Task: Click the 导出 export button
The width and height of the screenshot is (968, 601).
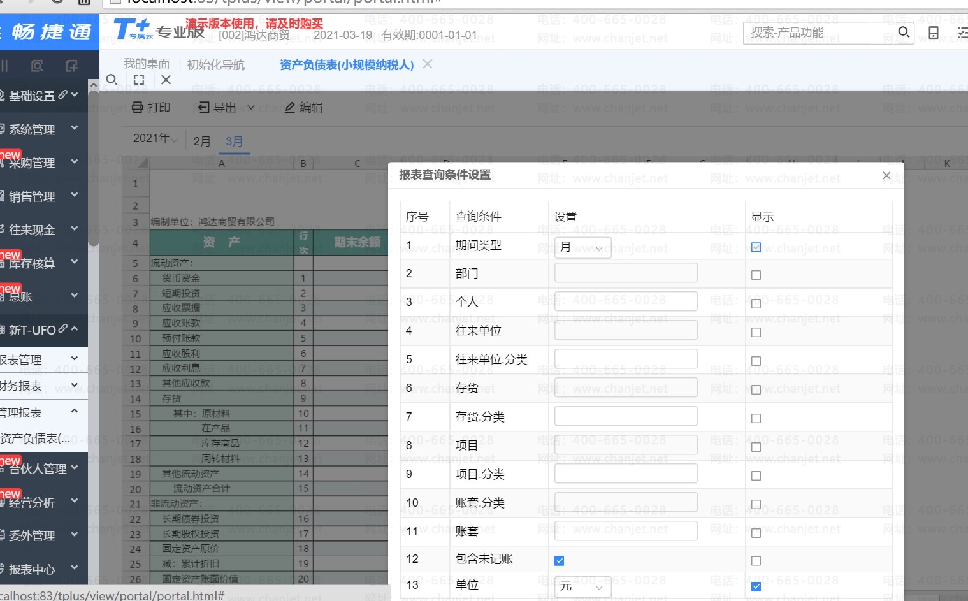Action: pyautogui.click(x=217, y=107)
